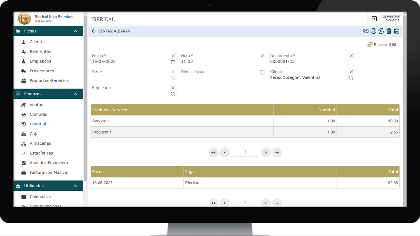420x236 pixels.
Task: Open Clientes in the sidebar
Action: pos(37,42)
